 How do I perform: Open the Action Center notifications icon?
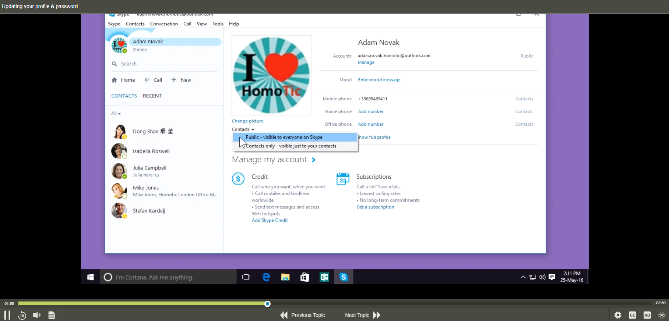point(552,277)
